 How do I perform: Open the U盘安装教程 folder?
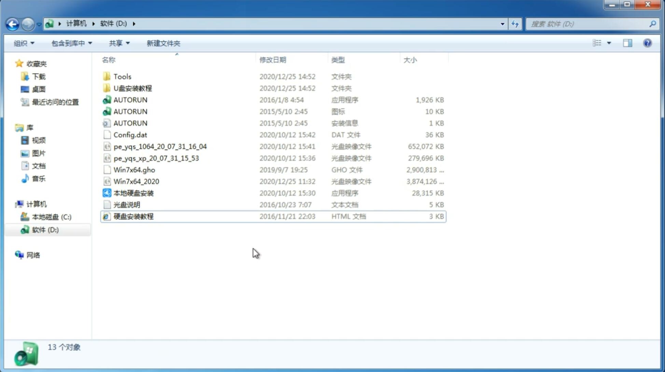pyautogui.click(x=133, y=88)
